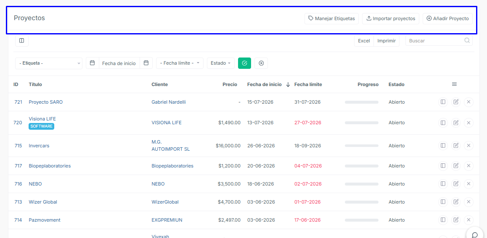487x238 pixels.
Task: Expand the Etiqueta filter dropdown
Action: [49, 63]
